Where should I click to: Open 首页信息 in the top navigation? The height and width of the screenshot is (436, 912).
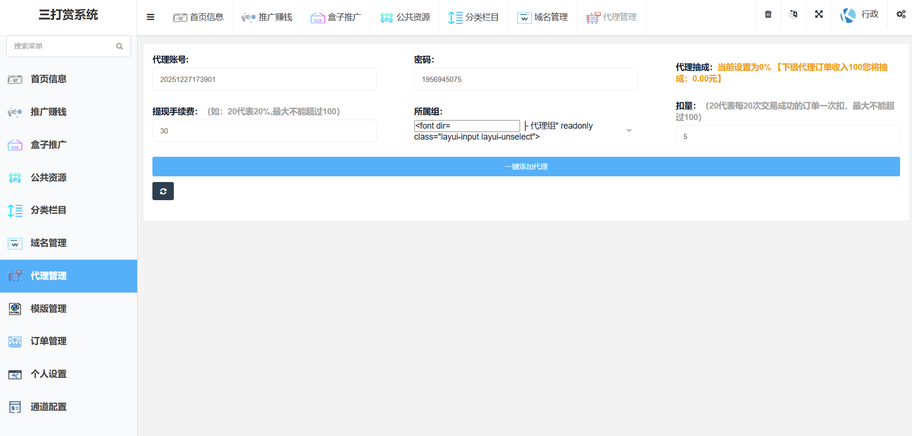(x=198, y=17)
